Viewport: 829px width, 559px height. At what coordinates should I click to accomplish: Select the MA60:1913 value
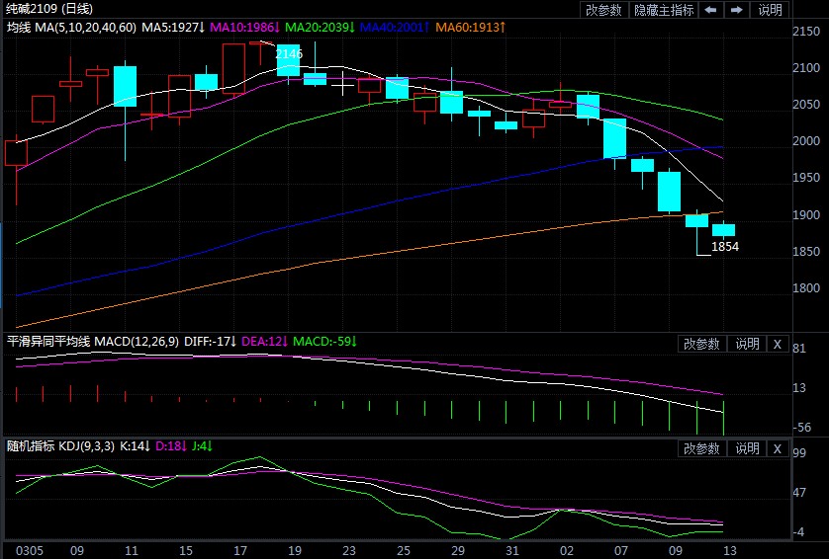pos(471,27)
